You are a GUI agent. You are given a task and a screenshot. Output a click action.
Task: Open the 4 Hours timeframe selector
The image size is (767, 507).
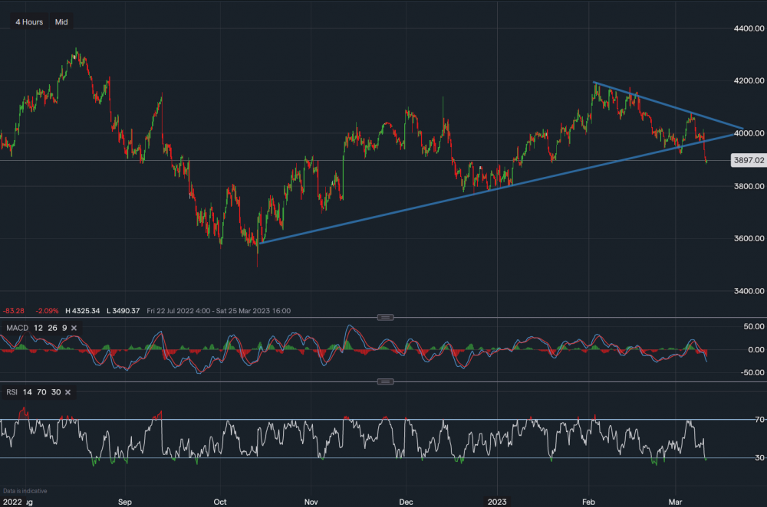pos(28,21)
